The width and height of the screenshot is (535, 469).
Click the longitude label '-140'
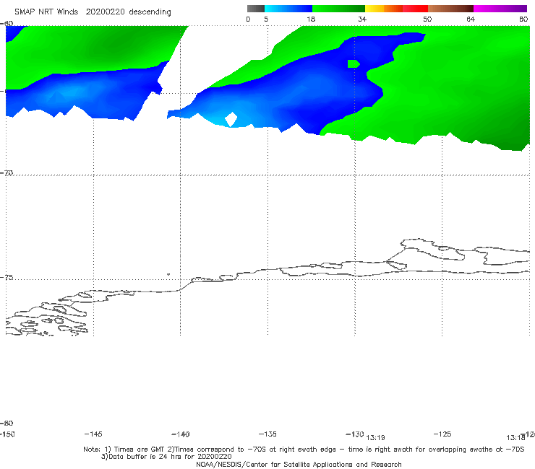click(x=181, y=434)
